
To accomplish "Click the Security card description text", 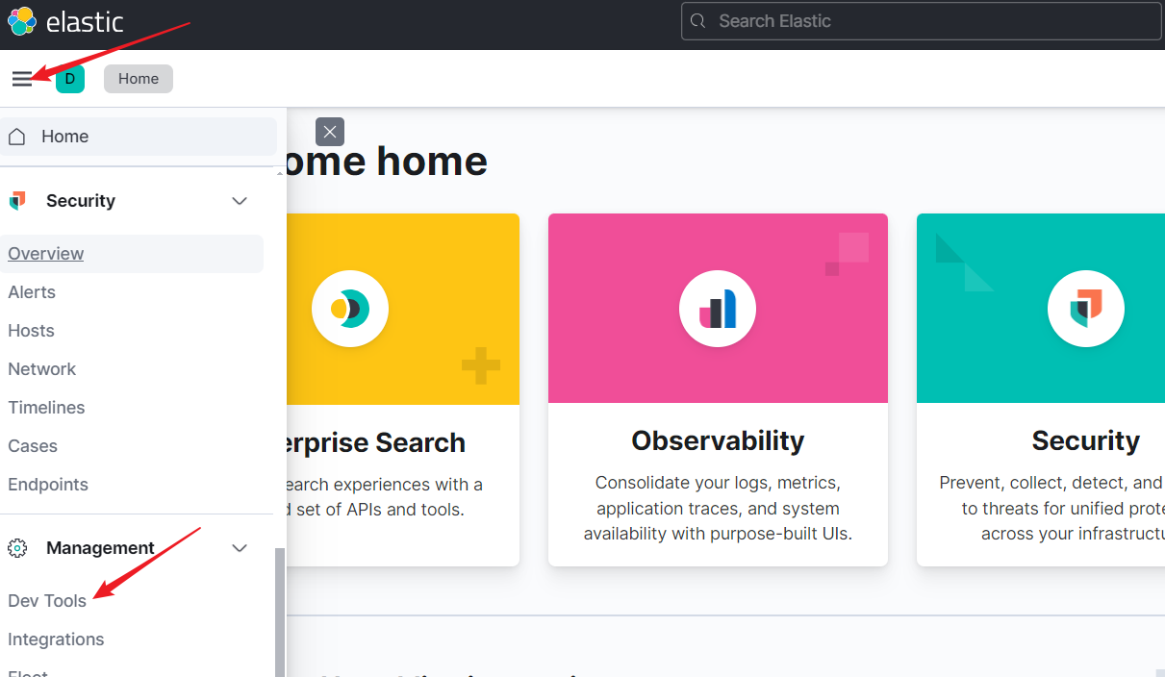I will click(x=1051, y=508).
